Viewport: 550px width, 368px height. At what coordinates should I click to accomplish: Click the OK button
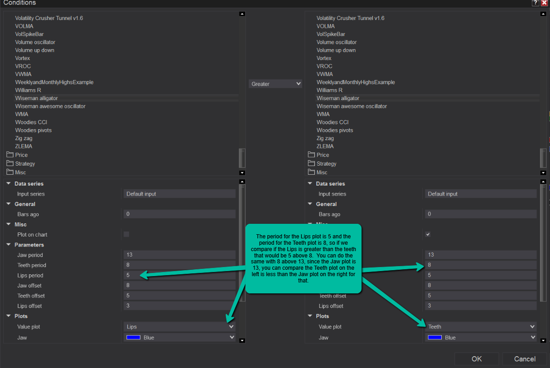coord(476,359)
